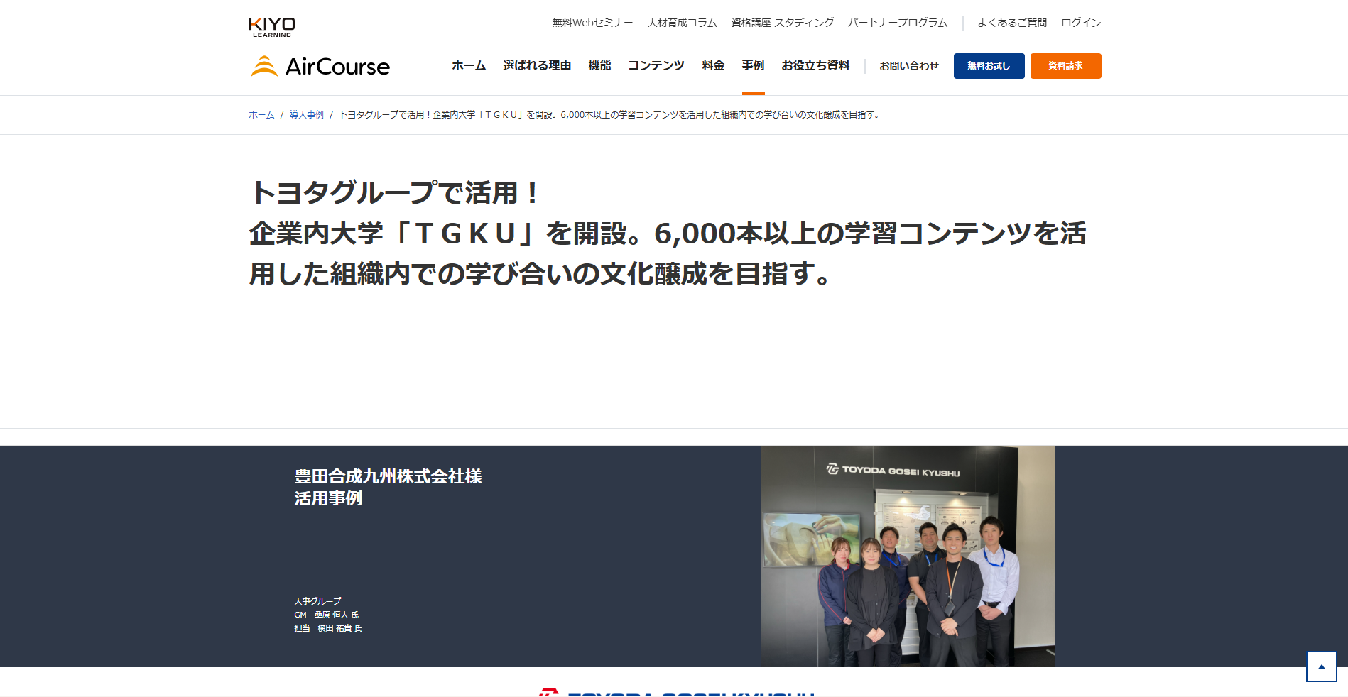
Task: Click the Toyoda Gosei Kyushu group photo
Action: (908, 556)
